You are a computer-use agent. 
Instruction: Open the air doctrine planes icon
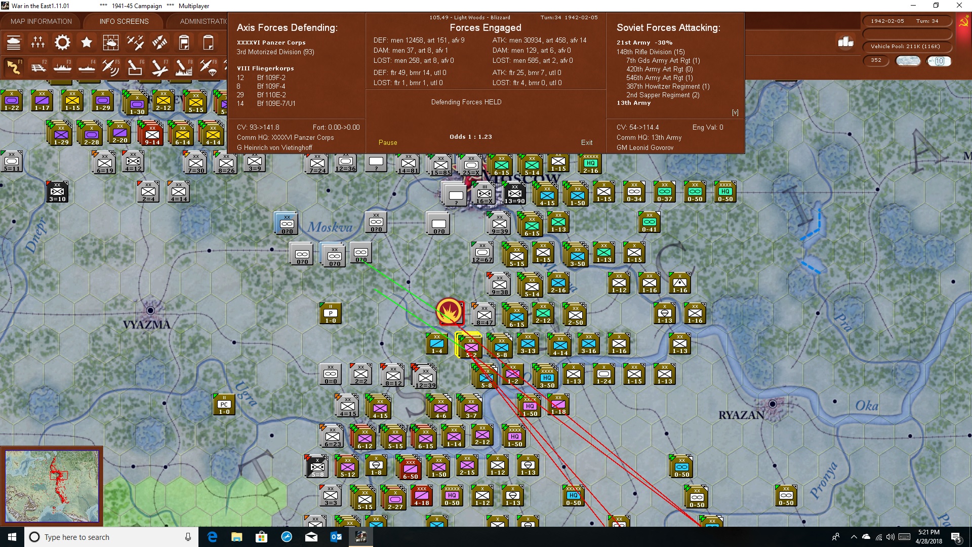point(135,43)
